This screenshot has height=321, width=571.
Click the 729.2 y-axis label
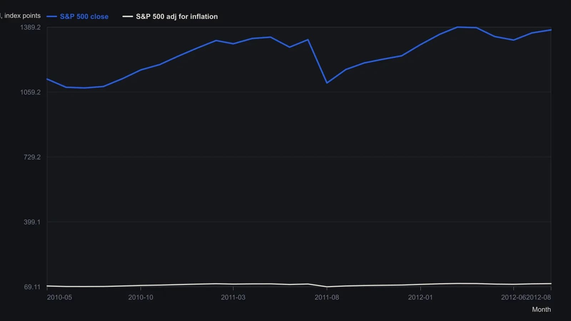tap(32, 157)
